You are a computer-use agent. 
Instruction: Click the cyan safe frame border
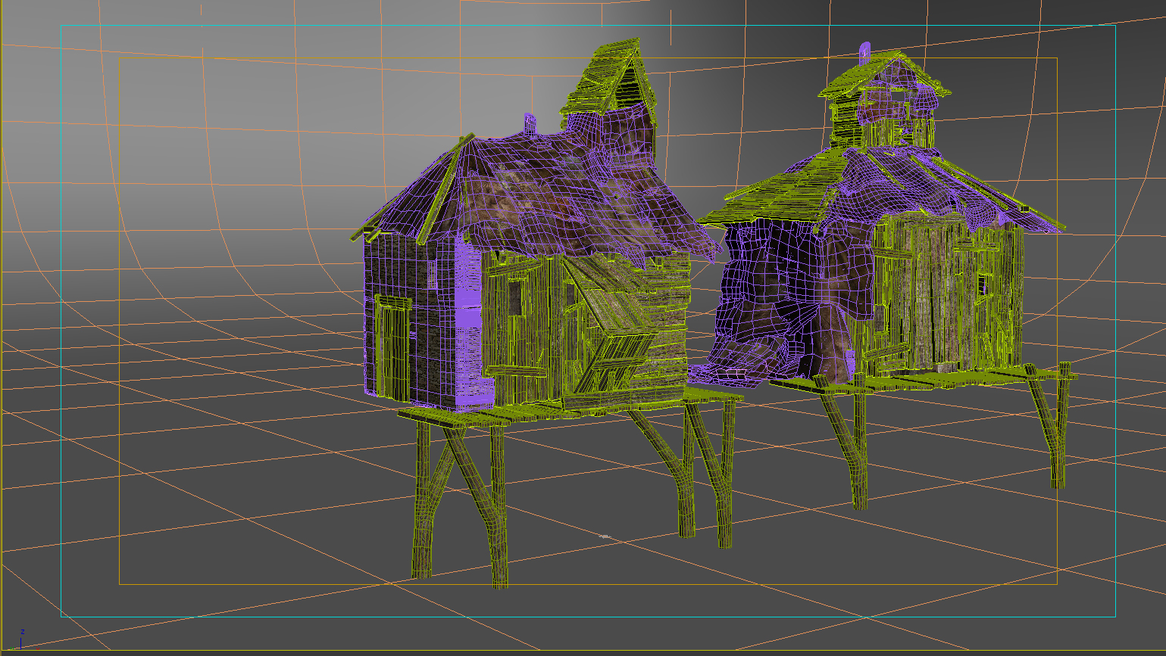pyautogui.click(x=61, y=303)
